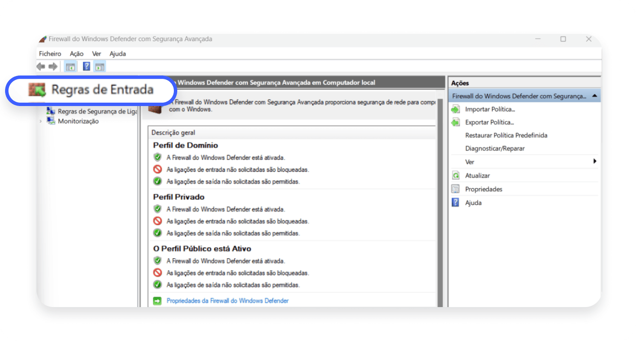Select Monitorização in the tree
This screenshot has height=341, width=636.
coord(78,121)
